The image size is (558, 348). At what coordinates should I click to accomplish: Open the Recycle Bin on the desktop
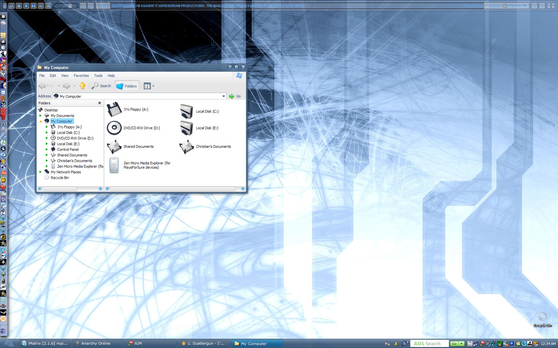tap(542, 318)
